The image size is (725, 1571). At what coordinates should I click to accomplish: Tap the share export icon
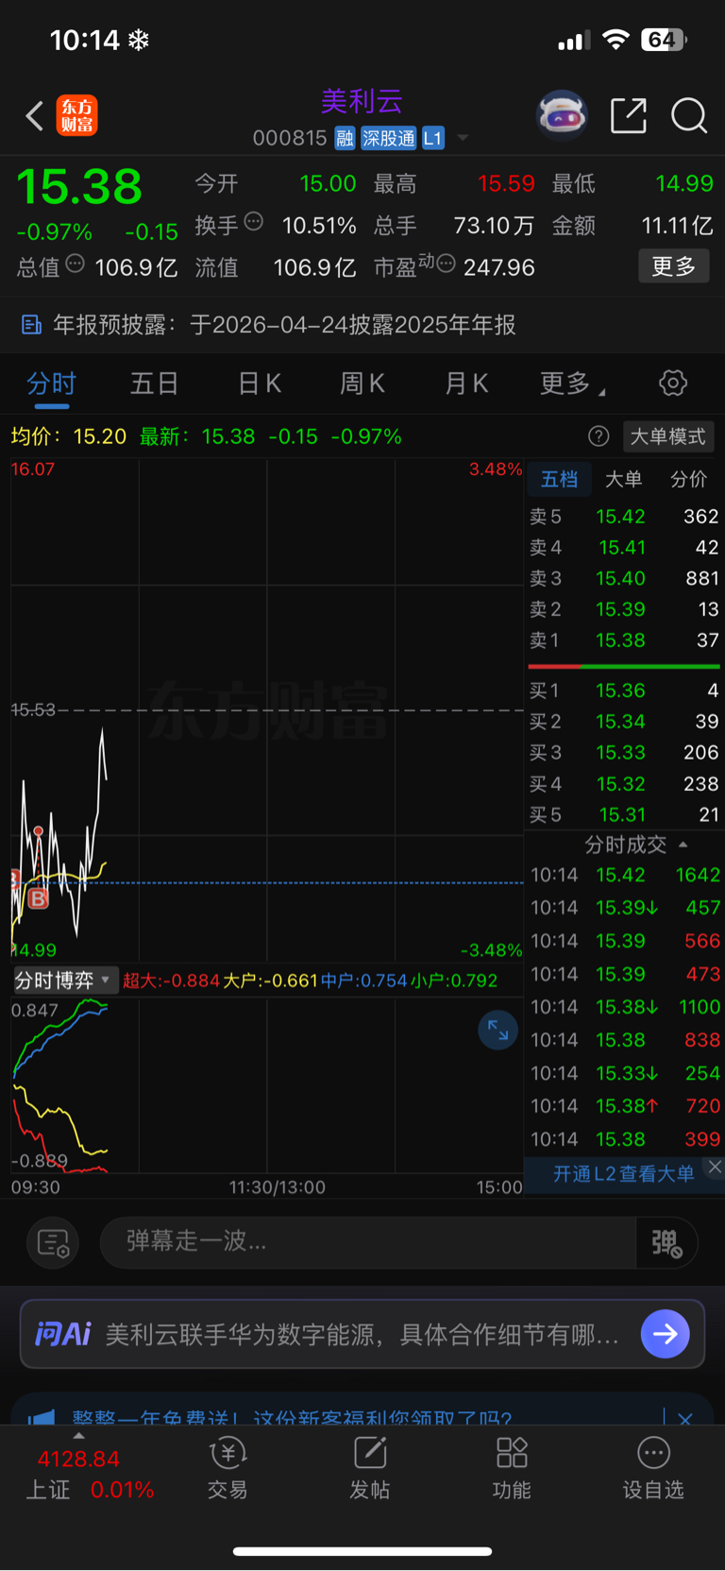point(629,115)
